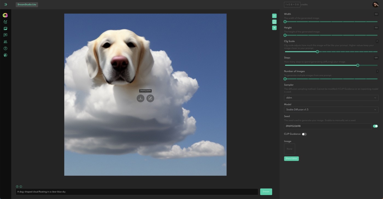Click the Steps value 120
The image size is (383, 199).
(x=376, y=58)
